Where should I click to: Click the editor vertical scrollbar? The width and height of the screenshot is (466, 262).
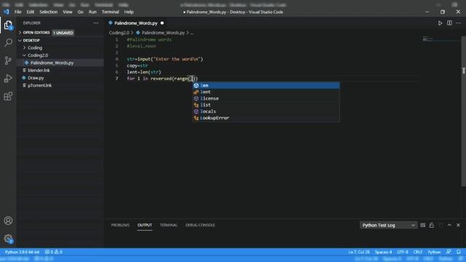click(x=463, y=111)
